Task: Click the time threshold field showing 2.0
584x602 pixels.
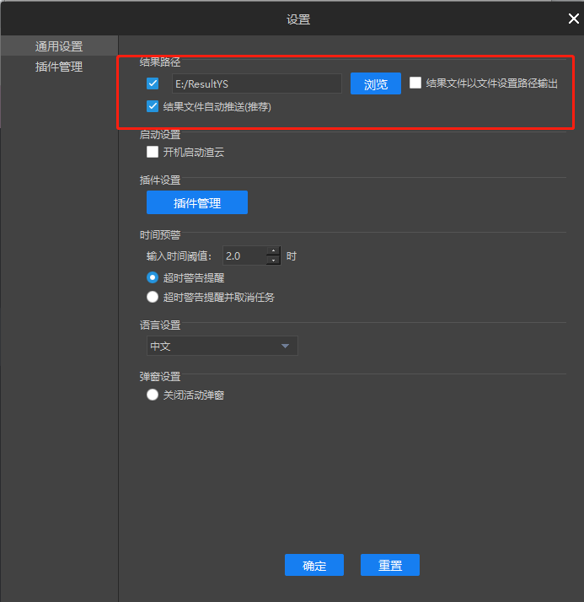Action: tap(244, 255)
